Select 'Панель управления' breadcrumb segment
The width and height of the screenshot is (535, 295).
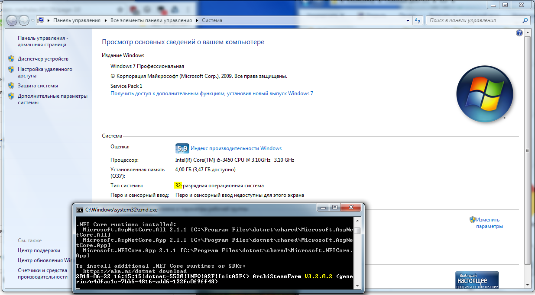77,20
